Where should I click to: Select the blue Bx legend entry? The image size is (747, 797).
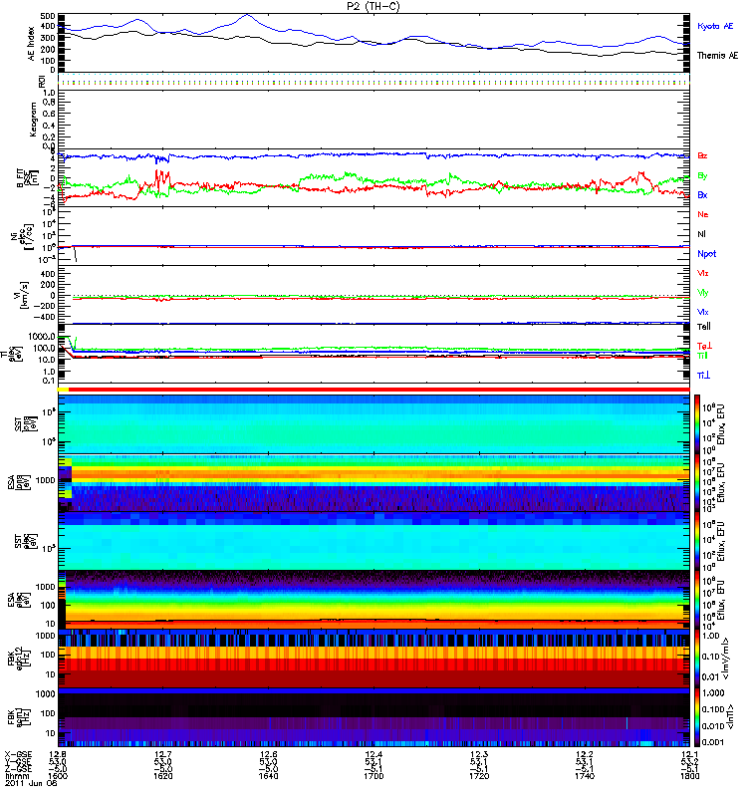[703, 195]
